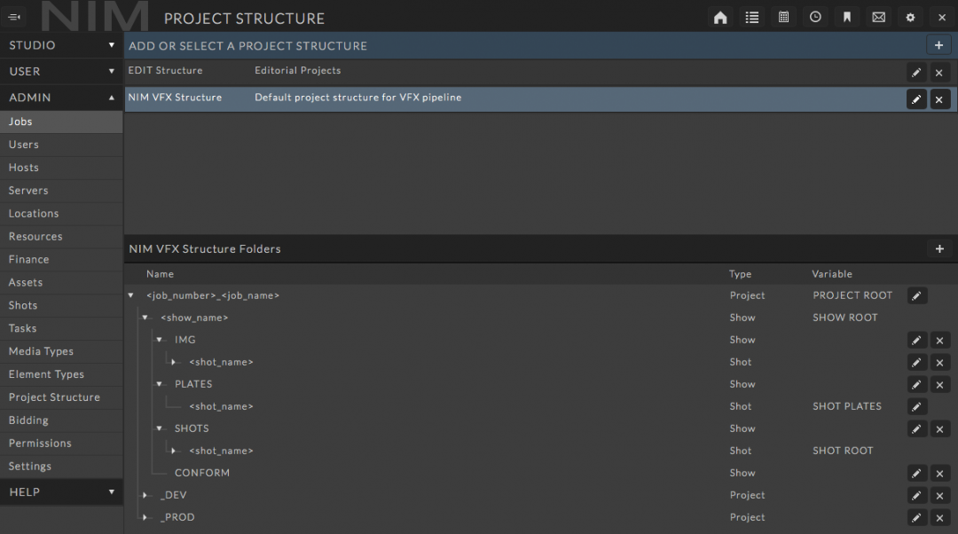The height and width of the screenshot is (534, 958).
Task: Expand the STUDIO menu section
Action: click(x=61, y=45)
